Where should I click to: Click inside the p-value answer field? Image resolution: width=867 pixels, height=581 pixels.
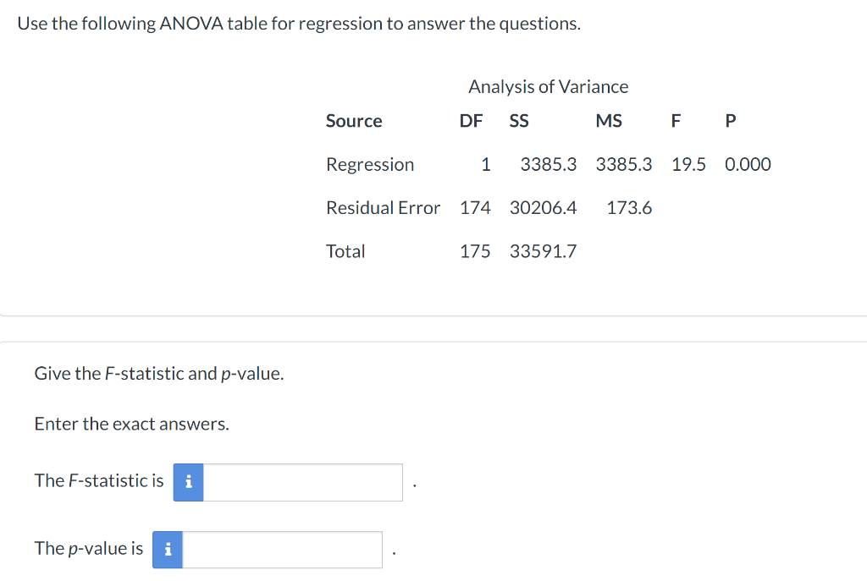(x=282, y=550)
